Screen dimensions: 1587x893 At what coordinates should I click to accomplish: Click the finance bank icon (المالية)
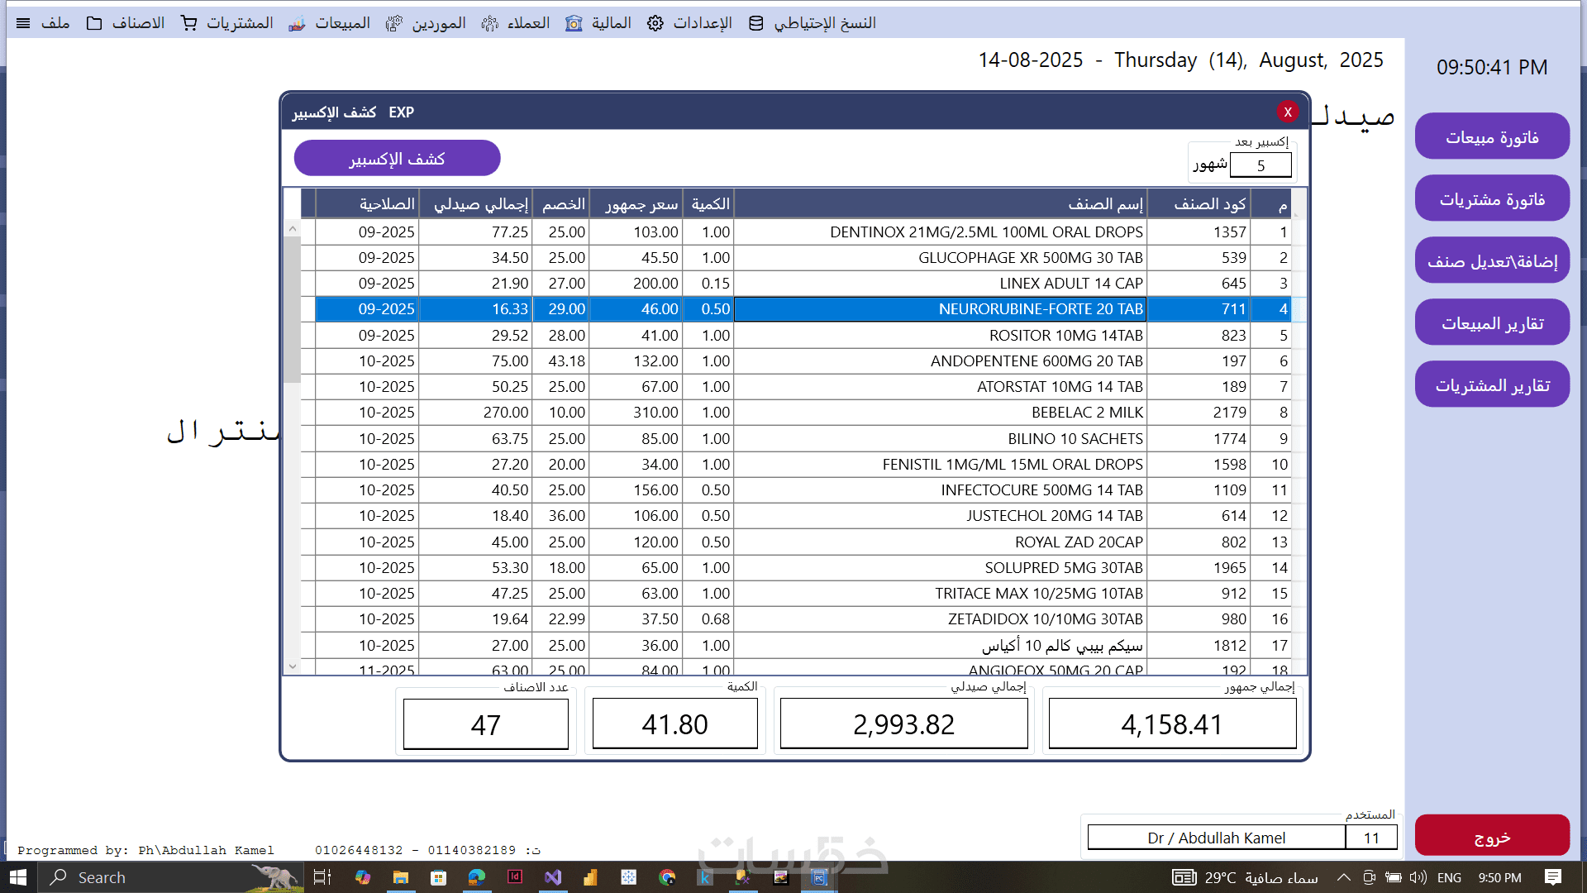[574, 23]
